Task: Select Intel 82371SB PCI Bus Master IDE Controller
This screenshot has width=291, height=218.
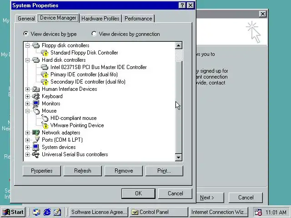Action: tap(98, 67)
